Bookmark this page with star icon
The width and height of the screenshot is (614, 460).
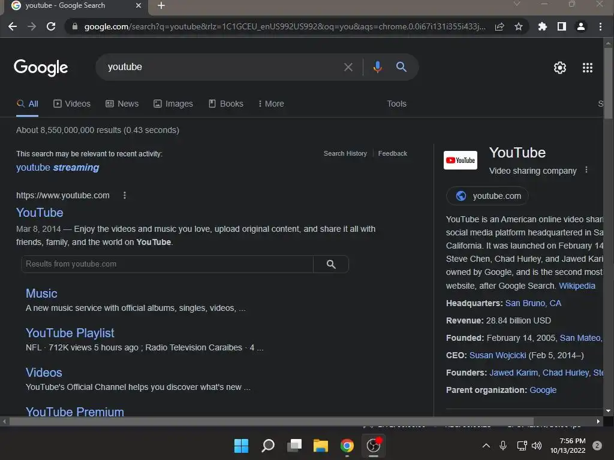coord(519,26)
